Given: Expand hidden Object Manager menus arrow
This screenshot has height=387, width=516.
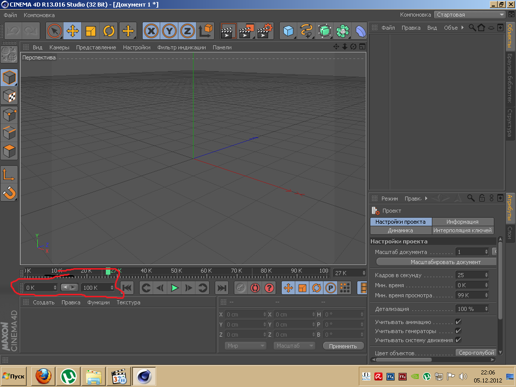Looking at the screenshot, I should (463, 28).
